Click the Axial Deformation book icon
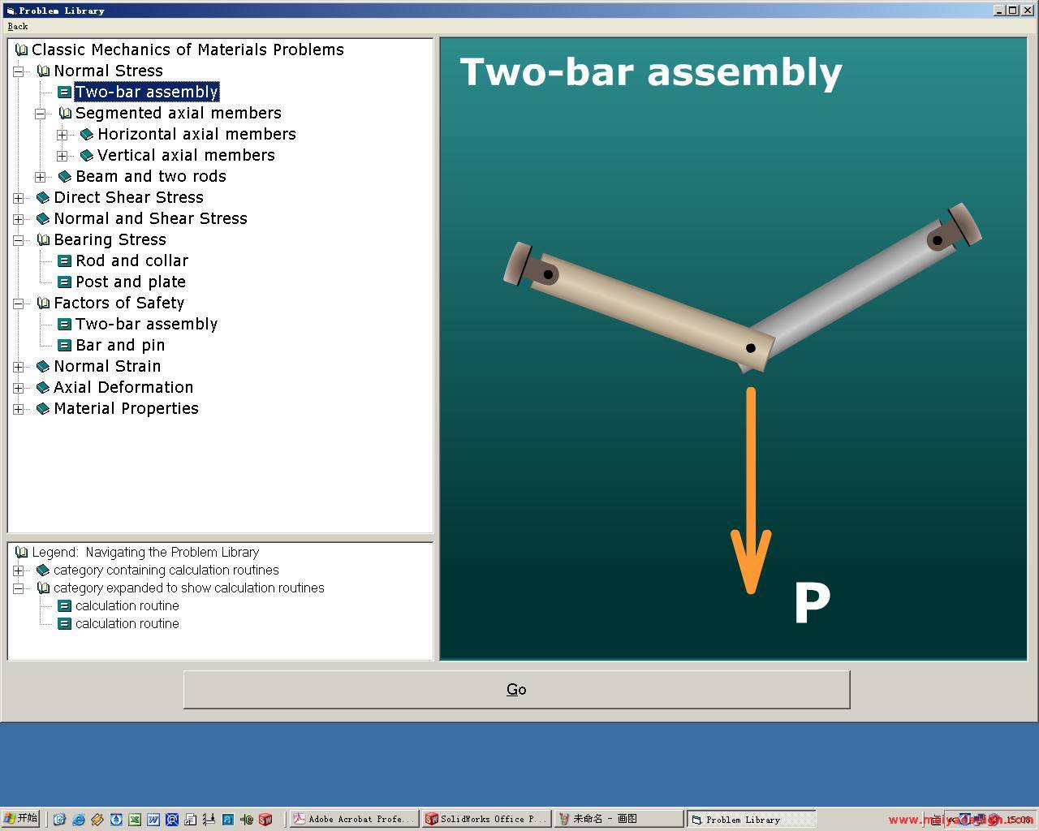Viewport: 1039px width, 831px height. [43, 388]
